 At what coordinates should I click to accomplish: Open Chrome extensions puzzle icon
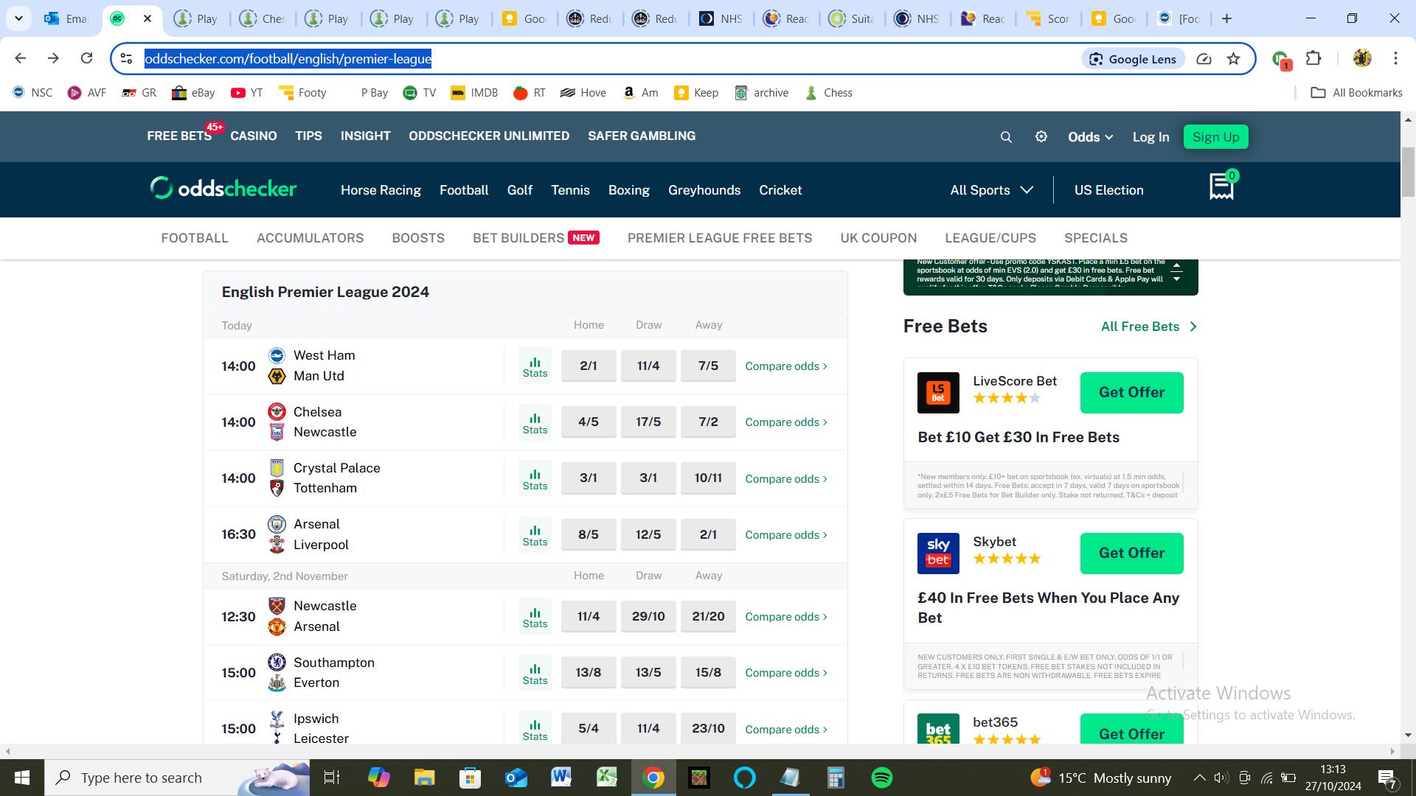(1313, 58)
